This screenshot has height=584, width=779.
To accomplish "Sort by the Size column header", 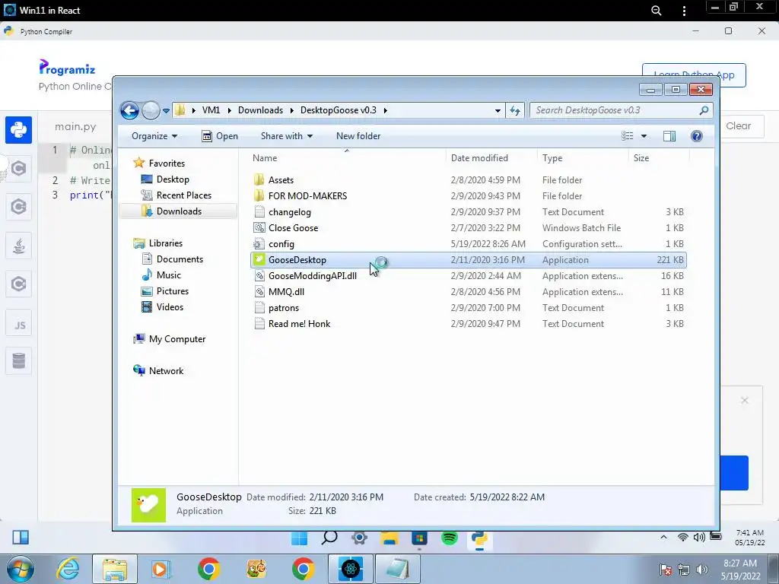I will point(659,158).
